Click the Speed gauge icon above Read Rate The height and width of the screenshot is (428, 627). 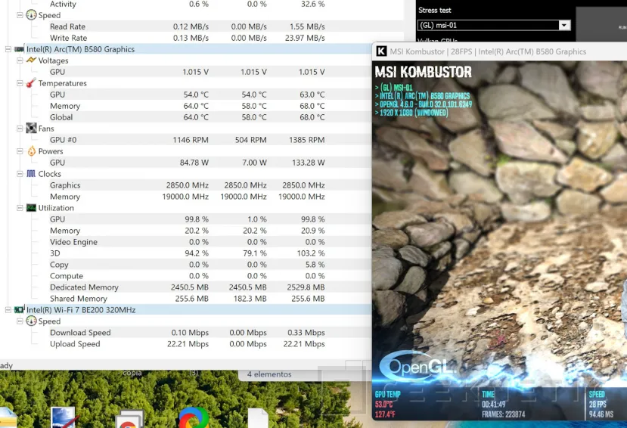point(31,15)
